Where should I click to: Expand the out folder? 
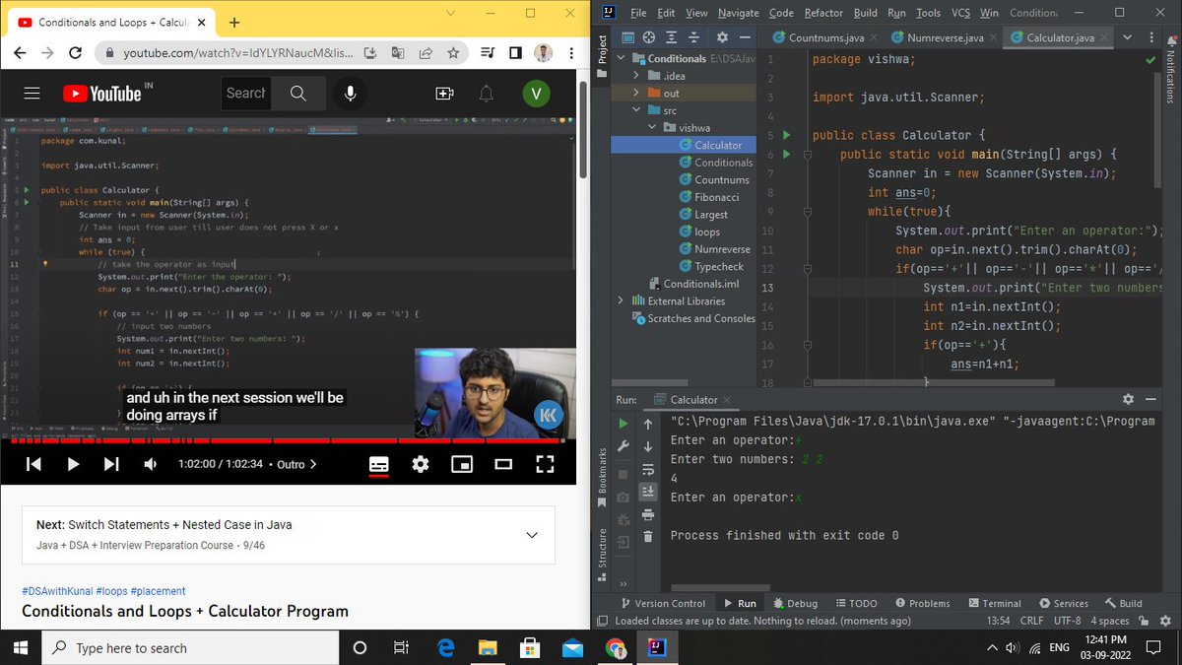tap(636, 94)
